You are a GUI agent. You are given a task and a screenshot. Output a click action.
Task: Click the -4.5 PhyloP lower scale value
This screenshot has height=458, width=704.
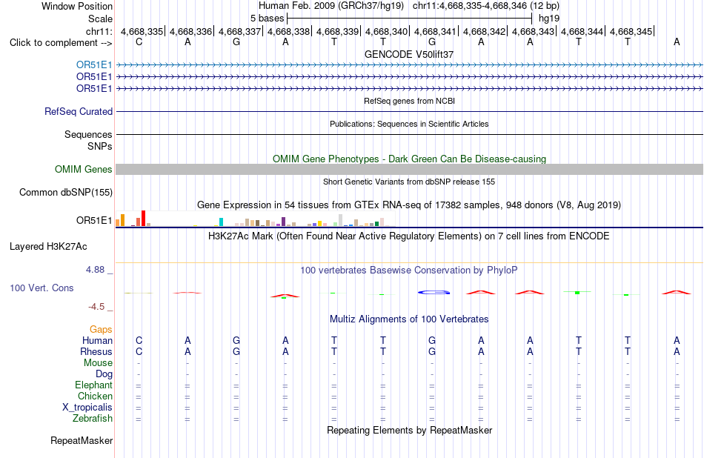[96, 307]
